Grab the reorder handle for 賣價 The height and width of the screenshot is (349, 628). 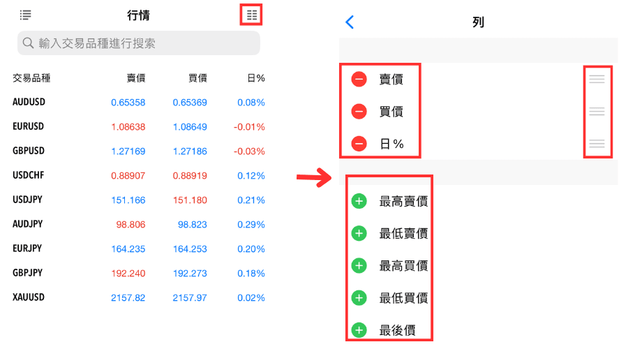click(597, 79)
